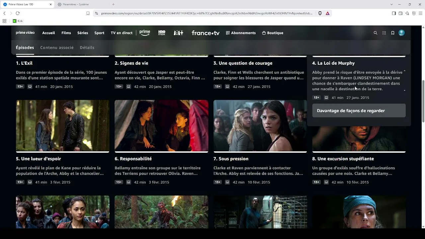Open the Accueil menu
Screen dimensions: 425x239
click(48, 33)
